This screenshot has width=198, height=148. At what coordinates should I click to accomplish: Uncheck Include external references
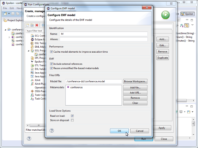[x=51, y=64]
